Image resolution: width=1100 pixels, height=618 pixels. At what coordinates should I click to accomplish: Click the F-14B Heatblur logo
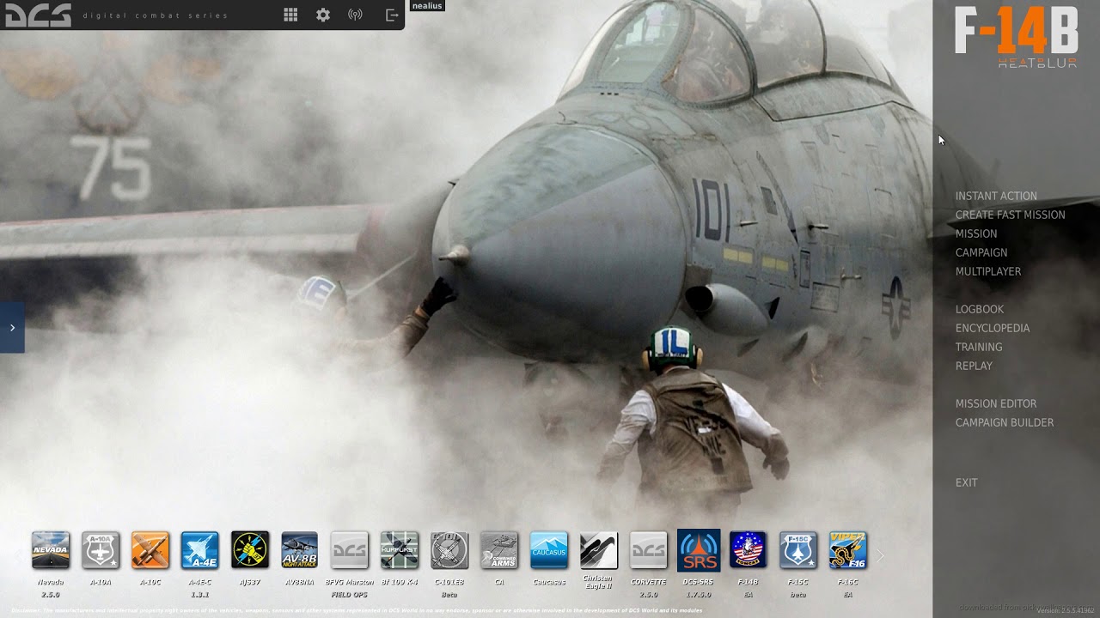tap(1017, 36)
